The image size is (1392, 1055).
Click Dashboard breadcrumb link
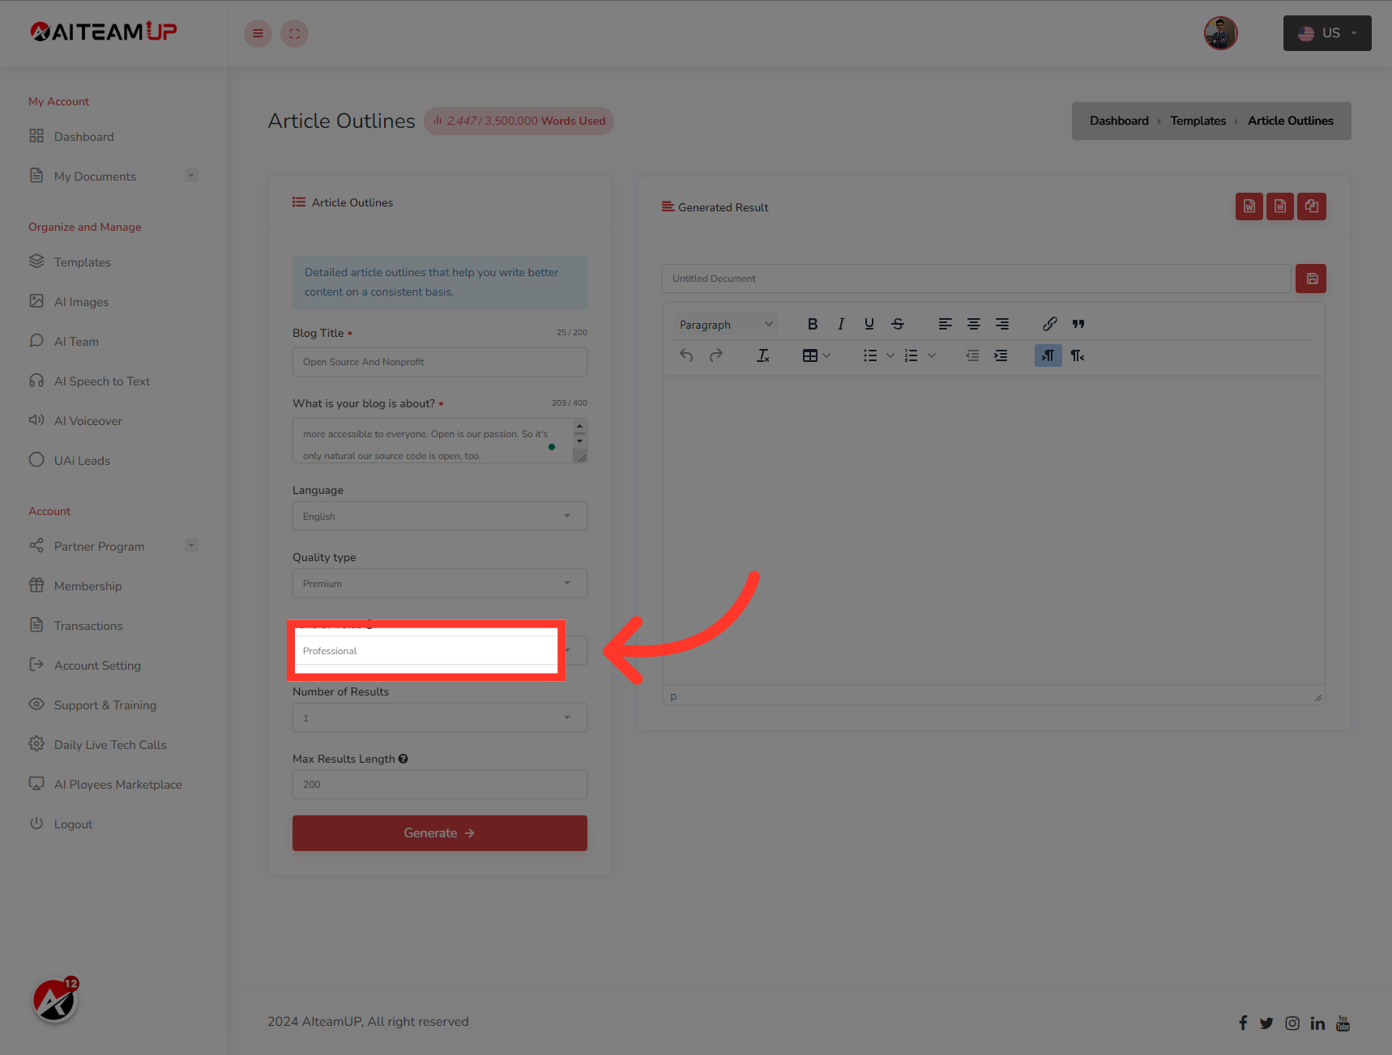(x=1119, y=121)
